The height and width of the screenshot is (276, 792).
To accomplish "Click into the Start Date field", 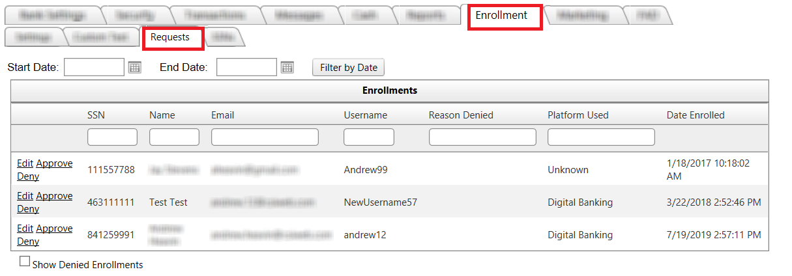I will tap(94, 67).
